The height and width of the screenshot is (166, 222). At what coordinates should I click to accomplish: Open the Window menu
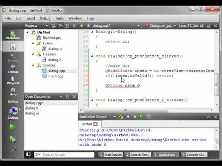(75, 18)
